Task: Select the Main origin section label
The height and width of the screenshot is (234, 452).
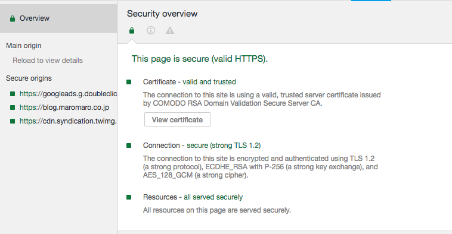Action: tap(24, 46)
